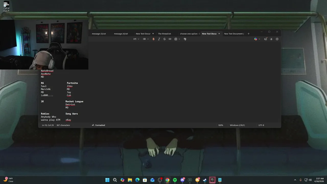327x184 pixels.
Task: Click the name Detriot under Rocket League
Action: click(x=70, y=105)
